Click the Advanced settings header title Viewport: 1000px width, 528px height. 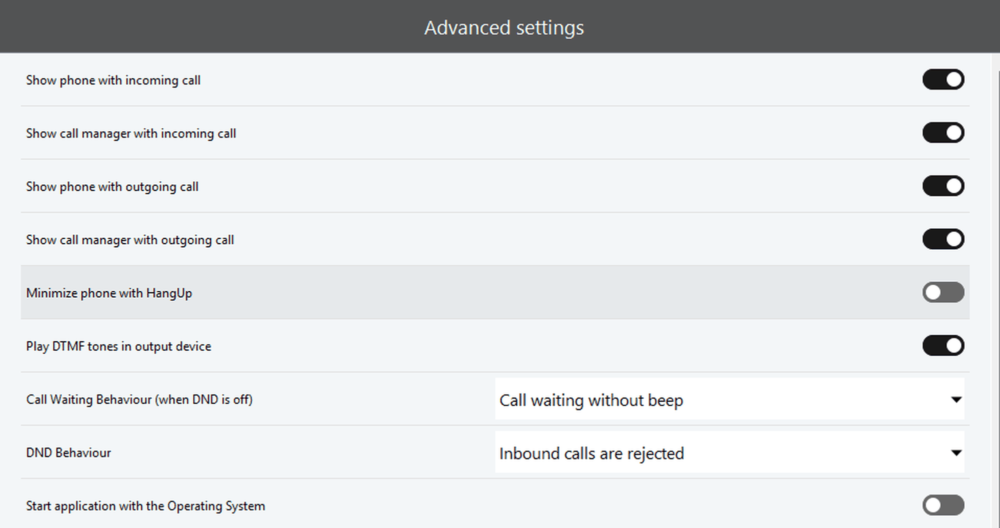(x=504, y=27)
